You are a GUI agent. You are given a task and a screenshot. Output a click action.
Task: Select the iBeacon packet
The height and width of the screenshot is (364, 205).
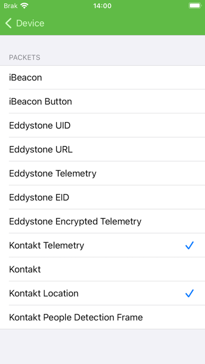[102, 77]
